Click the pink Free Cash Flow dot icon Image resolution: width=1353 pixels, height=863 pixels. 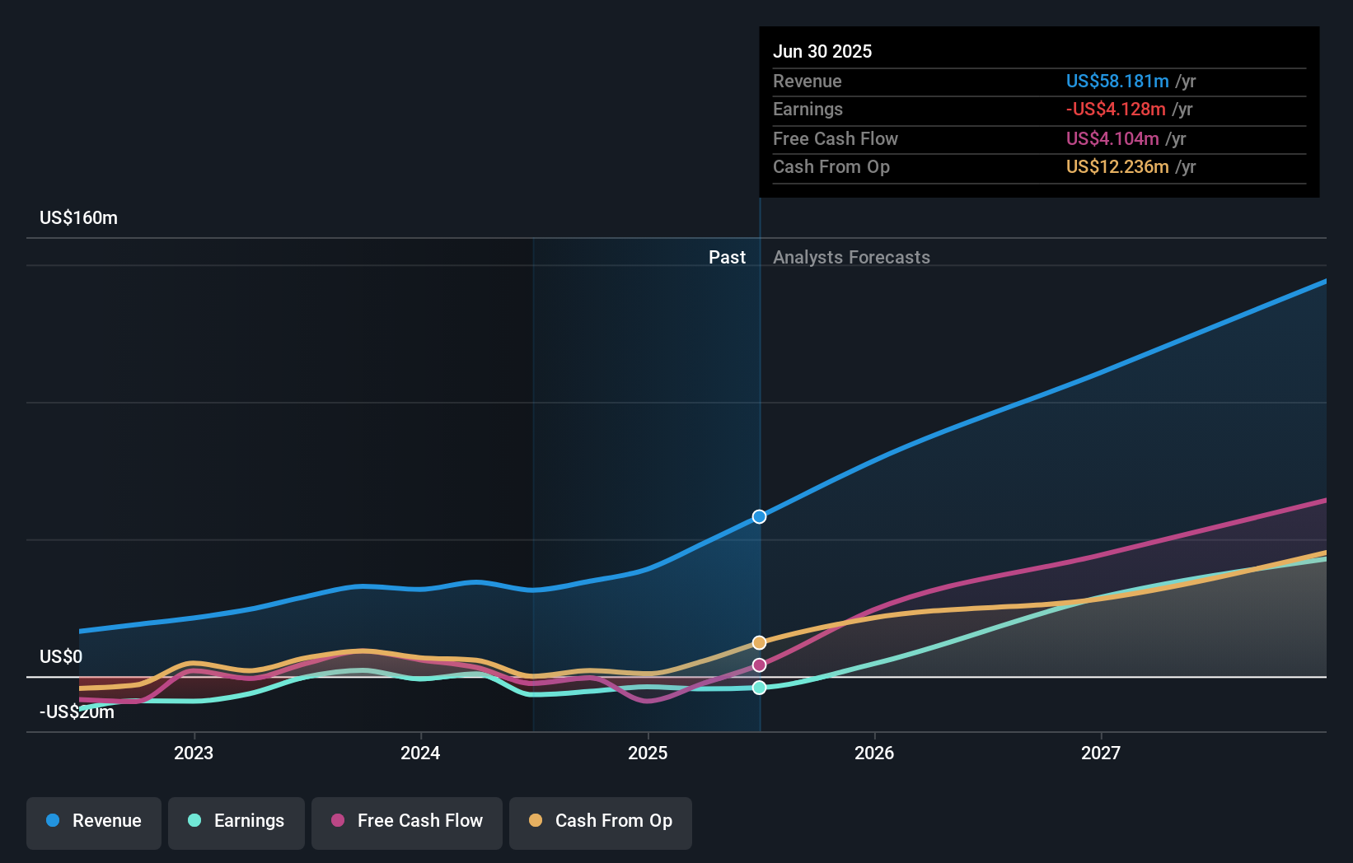[339, 821]
